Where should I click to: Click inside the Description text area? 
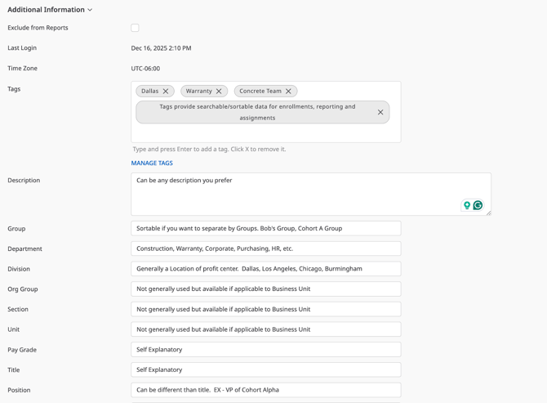click(294, 194)
